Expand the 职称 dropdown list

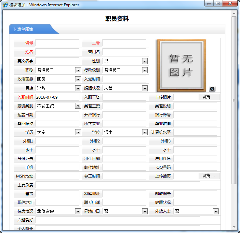click(x=78, y=70)
